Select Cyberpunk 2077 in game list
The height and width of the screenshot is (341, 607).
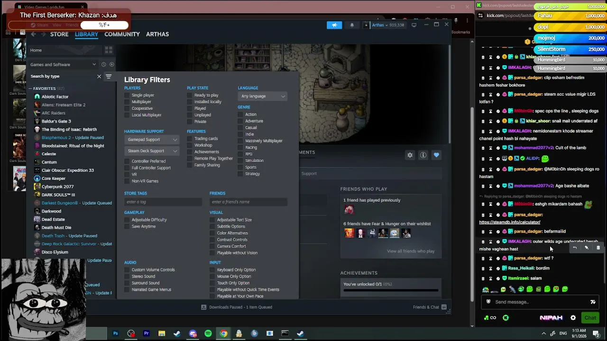coord(57,187)
